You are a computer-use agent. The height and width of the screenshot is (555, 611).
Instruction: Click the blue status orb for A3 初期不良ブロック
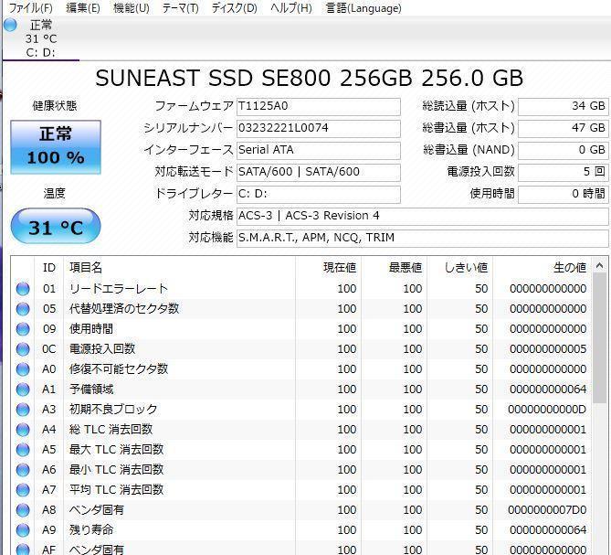23,409
